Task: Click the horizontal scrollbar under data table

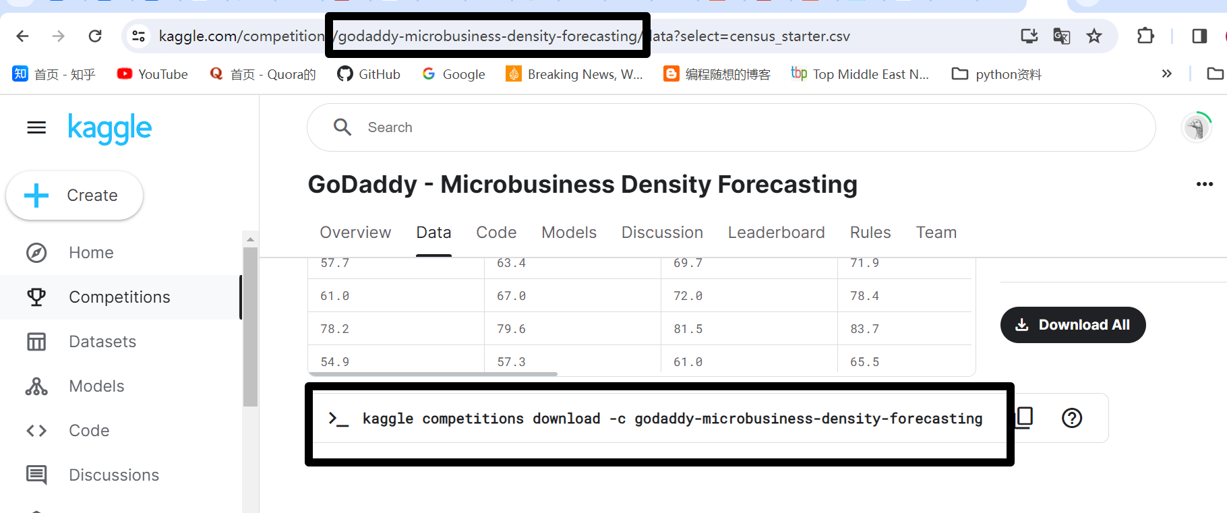Action: pos(433,373)
